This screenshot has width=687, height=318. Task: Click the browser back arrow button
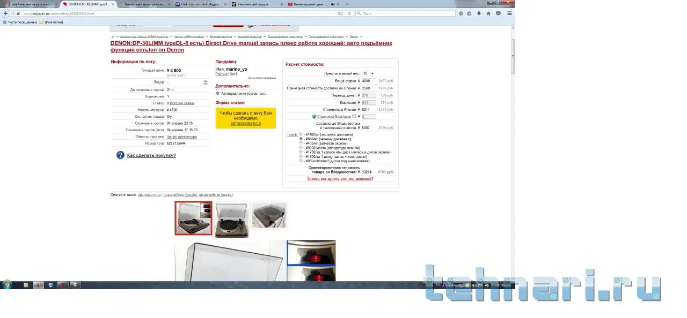coord(5,13)
